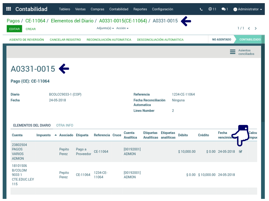The height and width of the screenshot is (201, 269).
Task: Expand the Acción dropdown
Action: (122, 28)
